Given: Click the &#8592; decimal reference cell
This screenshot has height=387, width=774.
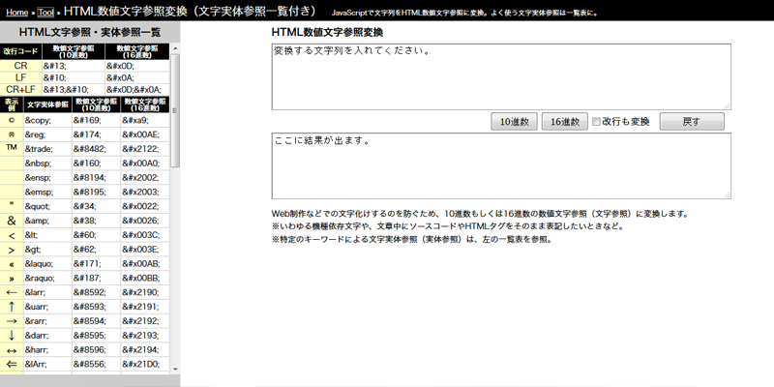Looking at the screenshot, I should pyautogui.click(x=96, y=292).
